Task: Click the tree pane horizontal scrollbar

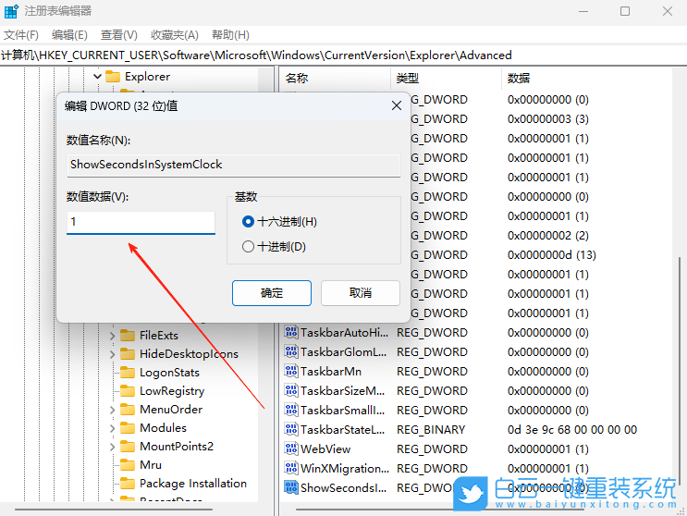Action: tap(114, 509)
